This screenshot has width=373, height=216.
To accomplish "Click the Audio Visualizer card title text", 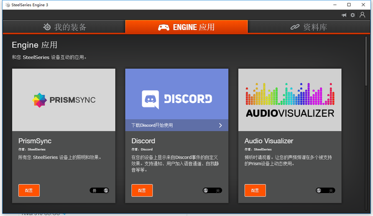I will point(269,141).
